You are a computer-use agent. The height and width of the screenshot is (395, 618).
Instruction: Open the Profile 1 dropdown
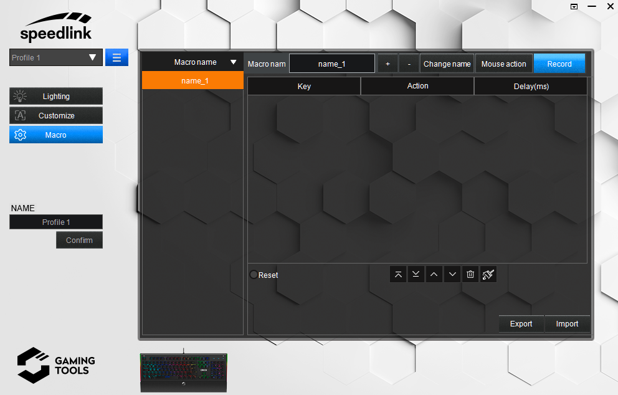coord(55,57)
